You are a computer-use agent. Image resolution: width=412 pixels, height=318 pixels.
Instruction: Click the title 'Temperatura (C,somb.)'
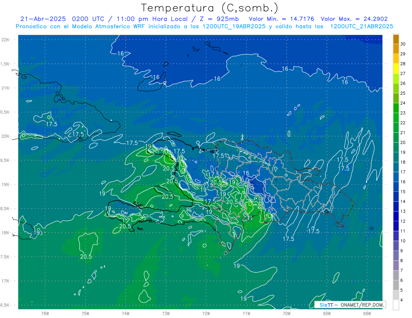(x=210, y=8)
